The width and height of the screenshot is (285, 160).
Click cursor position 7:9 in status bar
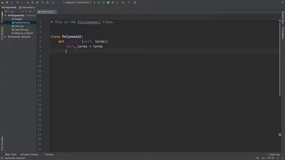point(257,158)
